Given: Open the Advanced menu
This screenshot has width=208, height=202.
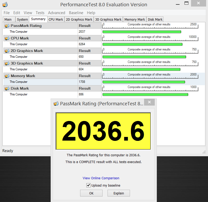Looking at the screenshot, I should coord(57,13).
